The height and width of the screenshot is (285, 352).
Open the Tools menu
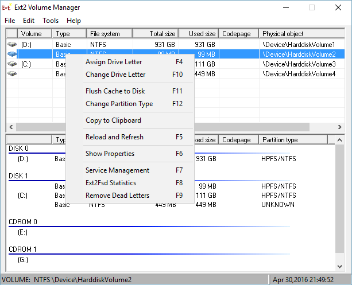tap(51, 21)
